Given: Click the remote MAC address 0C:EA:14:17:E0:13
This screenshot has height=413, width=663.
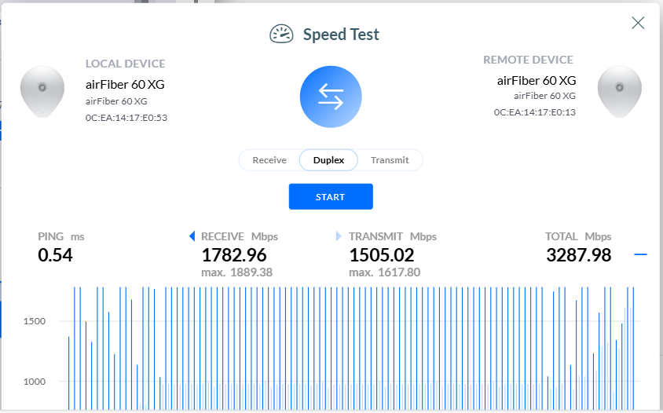Looking at the screenshot, I should point(535,112).
